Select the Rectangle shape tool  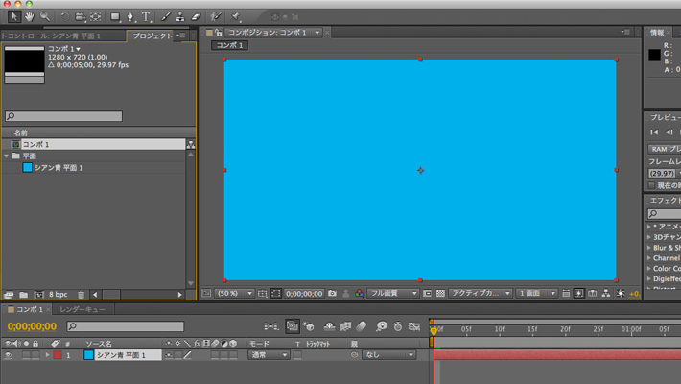114,16
